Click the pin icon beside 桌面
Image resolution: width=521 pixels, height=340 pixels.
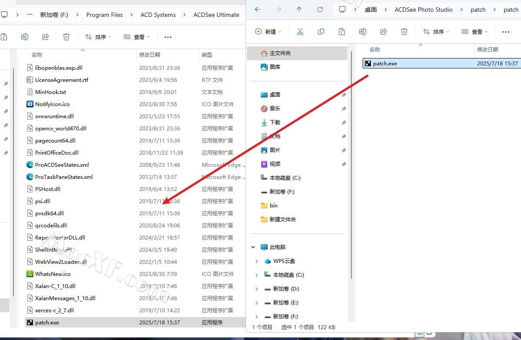pos(344,95)
